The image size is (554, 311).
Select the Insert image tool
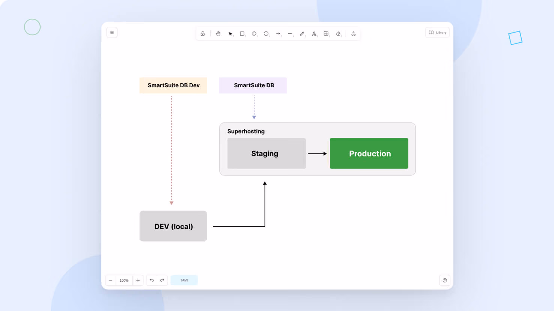tap(326, 34)
